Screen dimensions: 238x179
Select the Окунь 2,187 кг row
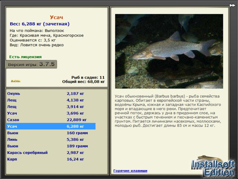[x=51, y=94]
